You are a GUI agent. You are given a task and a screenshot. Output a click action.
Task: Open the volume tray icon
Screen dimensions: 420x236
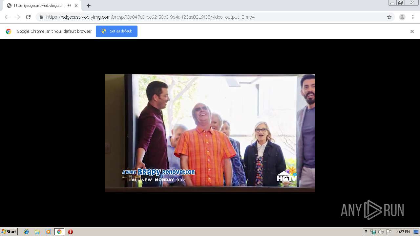tap(381, 232)
